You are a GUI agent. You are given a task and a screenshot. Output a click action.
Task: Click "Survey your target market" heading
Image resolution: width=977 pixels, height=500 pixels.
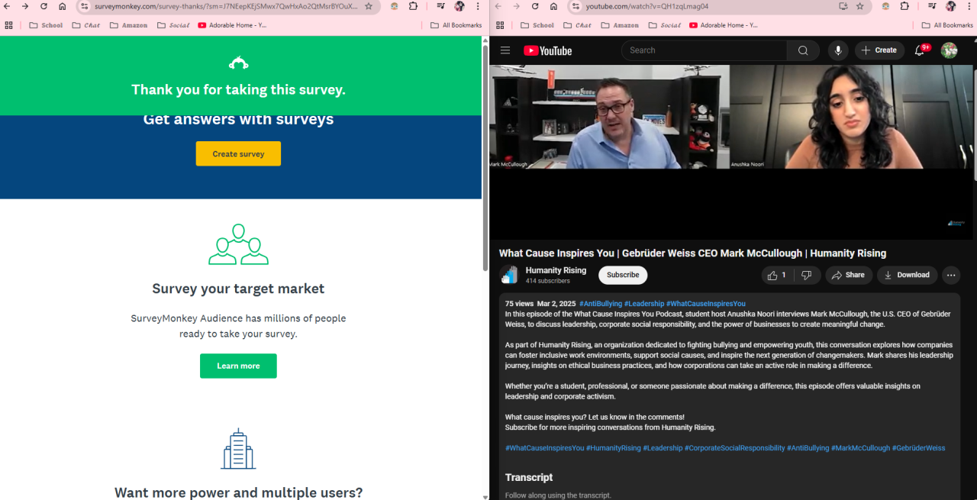(238, 289)
